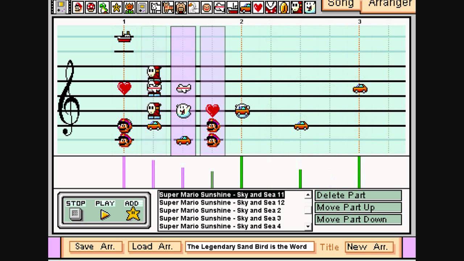This screenshot has height=261, width=464.
Task: Select 'Super Mario Sunshine - Sky and Sea 12'
Action: point(222,203)
